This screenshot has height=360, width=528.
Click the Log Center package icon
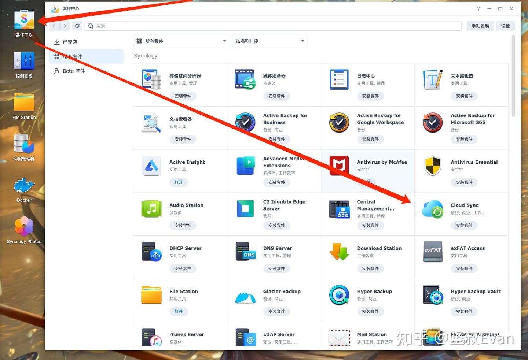[x=339, y=79]
